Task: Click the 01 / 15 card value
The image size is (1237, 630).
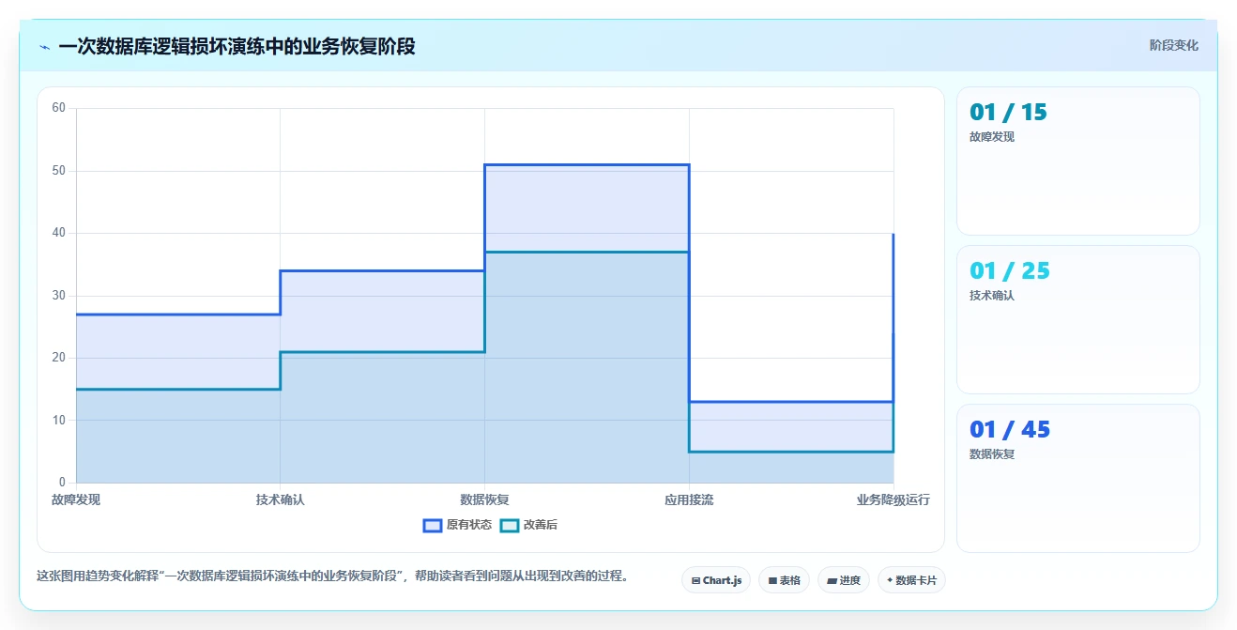Action: 1008,113
